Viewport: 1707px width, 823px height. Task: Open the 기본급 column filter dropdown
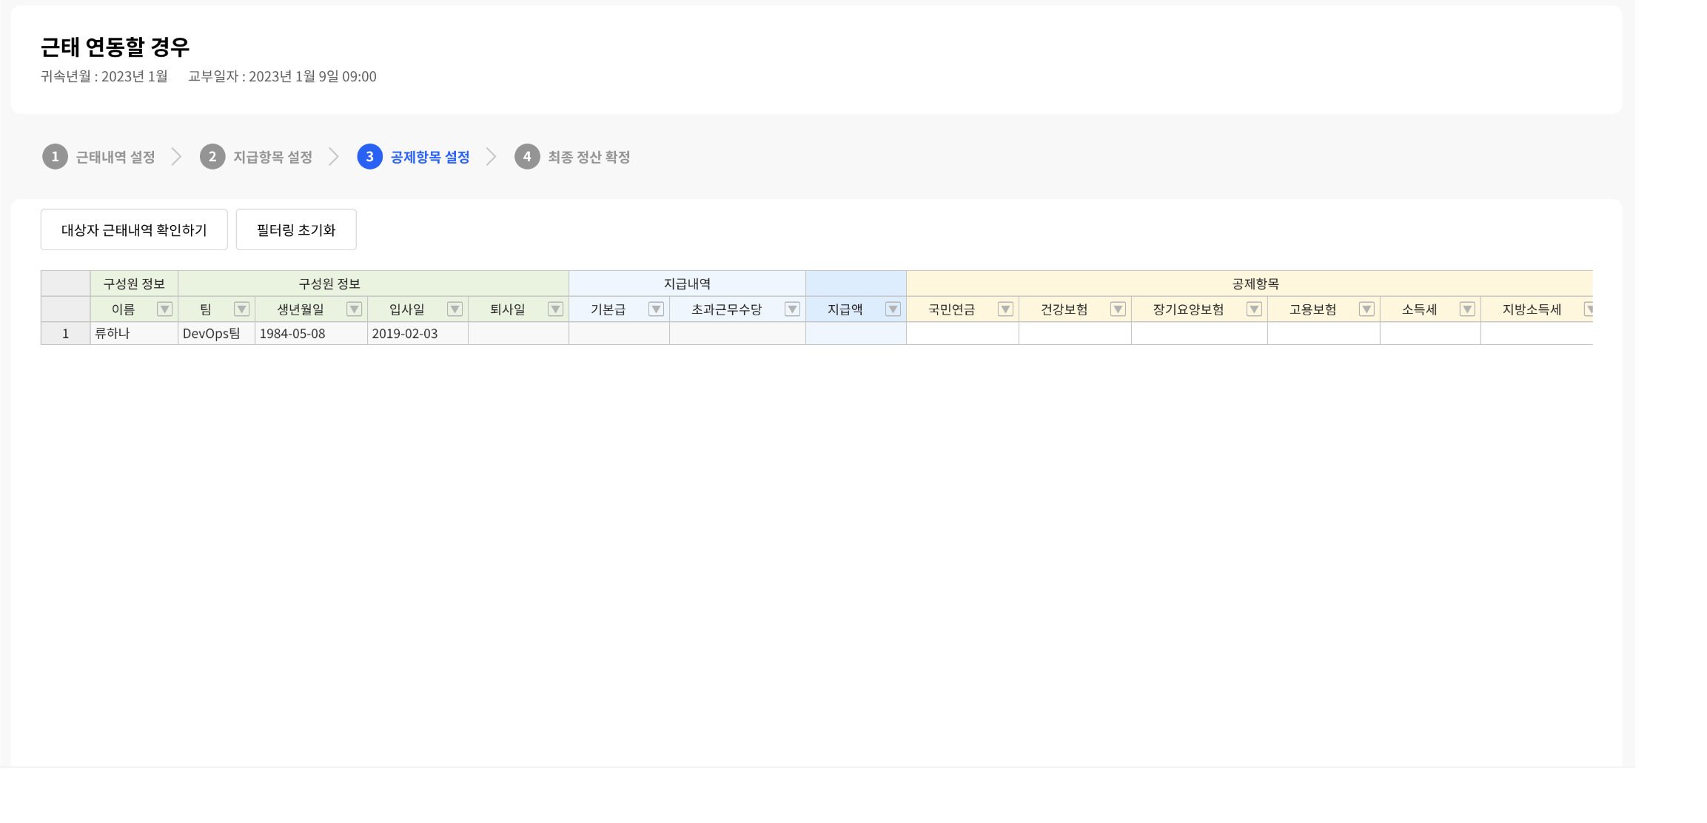pos(656,309)
